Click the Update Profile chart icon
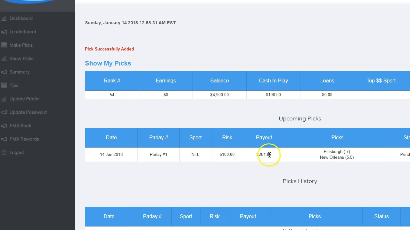 [x=4, y=99]
